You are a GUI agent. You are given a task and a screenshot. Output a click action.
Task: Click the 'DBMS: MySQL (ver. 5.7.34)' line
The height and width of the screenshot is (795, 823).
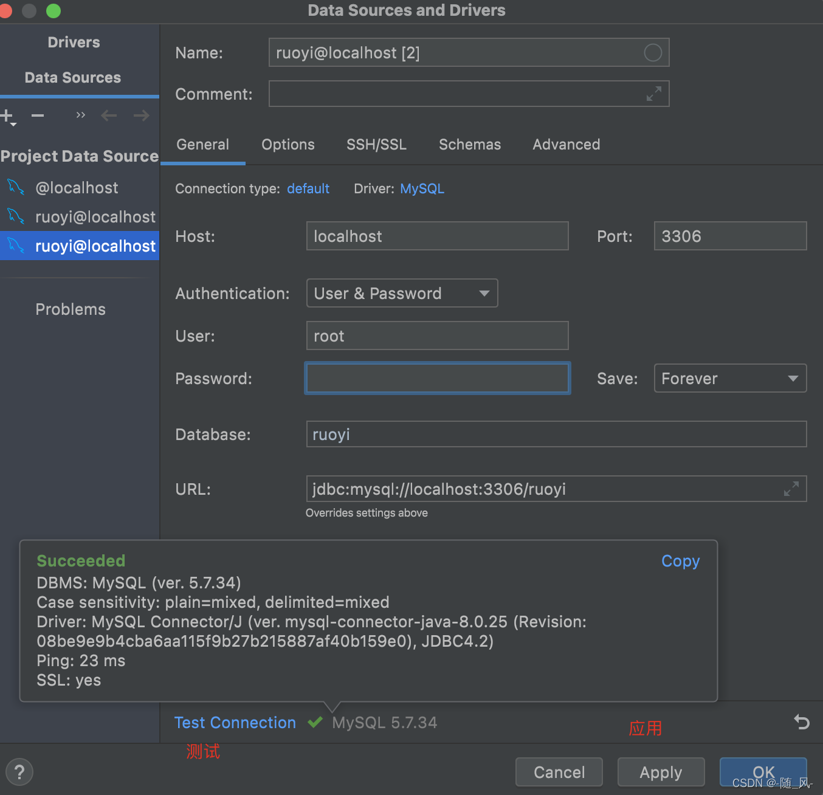[139, 583]
